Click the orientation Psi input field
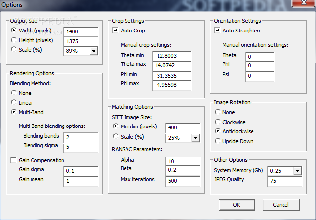This screenshot has height=220, width=316. [260, 76]
